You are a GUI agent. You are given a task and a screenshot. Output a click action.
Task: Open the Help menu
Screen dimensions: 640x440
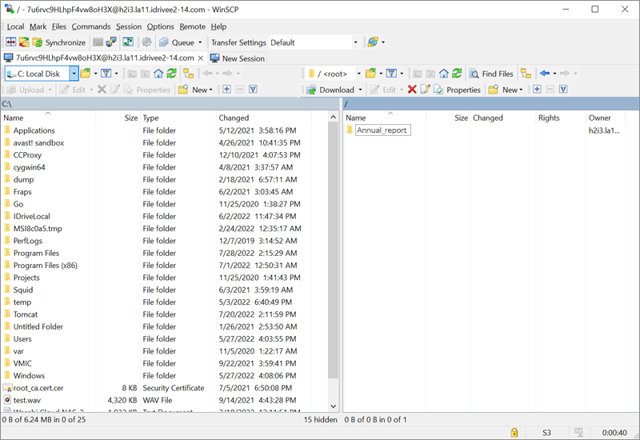pyautogui.click(x=218, y=26)
